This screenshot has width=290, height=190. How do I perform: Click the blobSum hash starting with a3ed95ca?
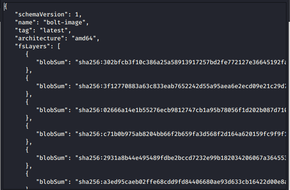[x=182, y=181]
